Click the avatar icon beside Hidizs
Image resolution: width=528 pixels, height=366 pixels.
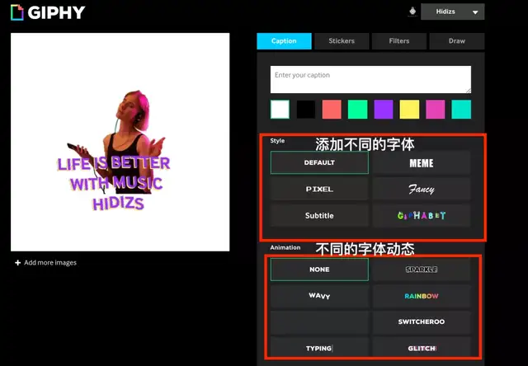[x=412, y=12]
